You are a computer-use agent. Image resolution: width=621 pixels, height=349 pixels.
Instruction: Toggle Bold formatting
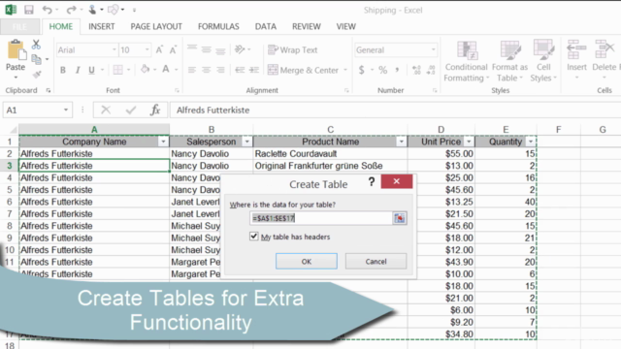pos(62,70)
